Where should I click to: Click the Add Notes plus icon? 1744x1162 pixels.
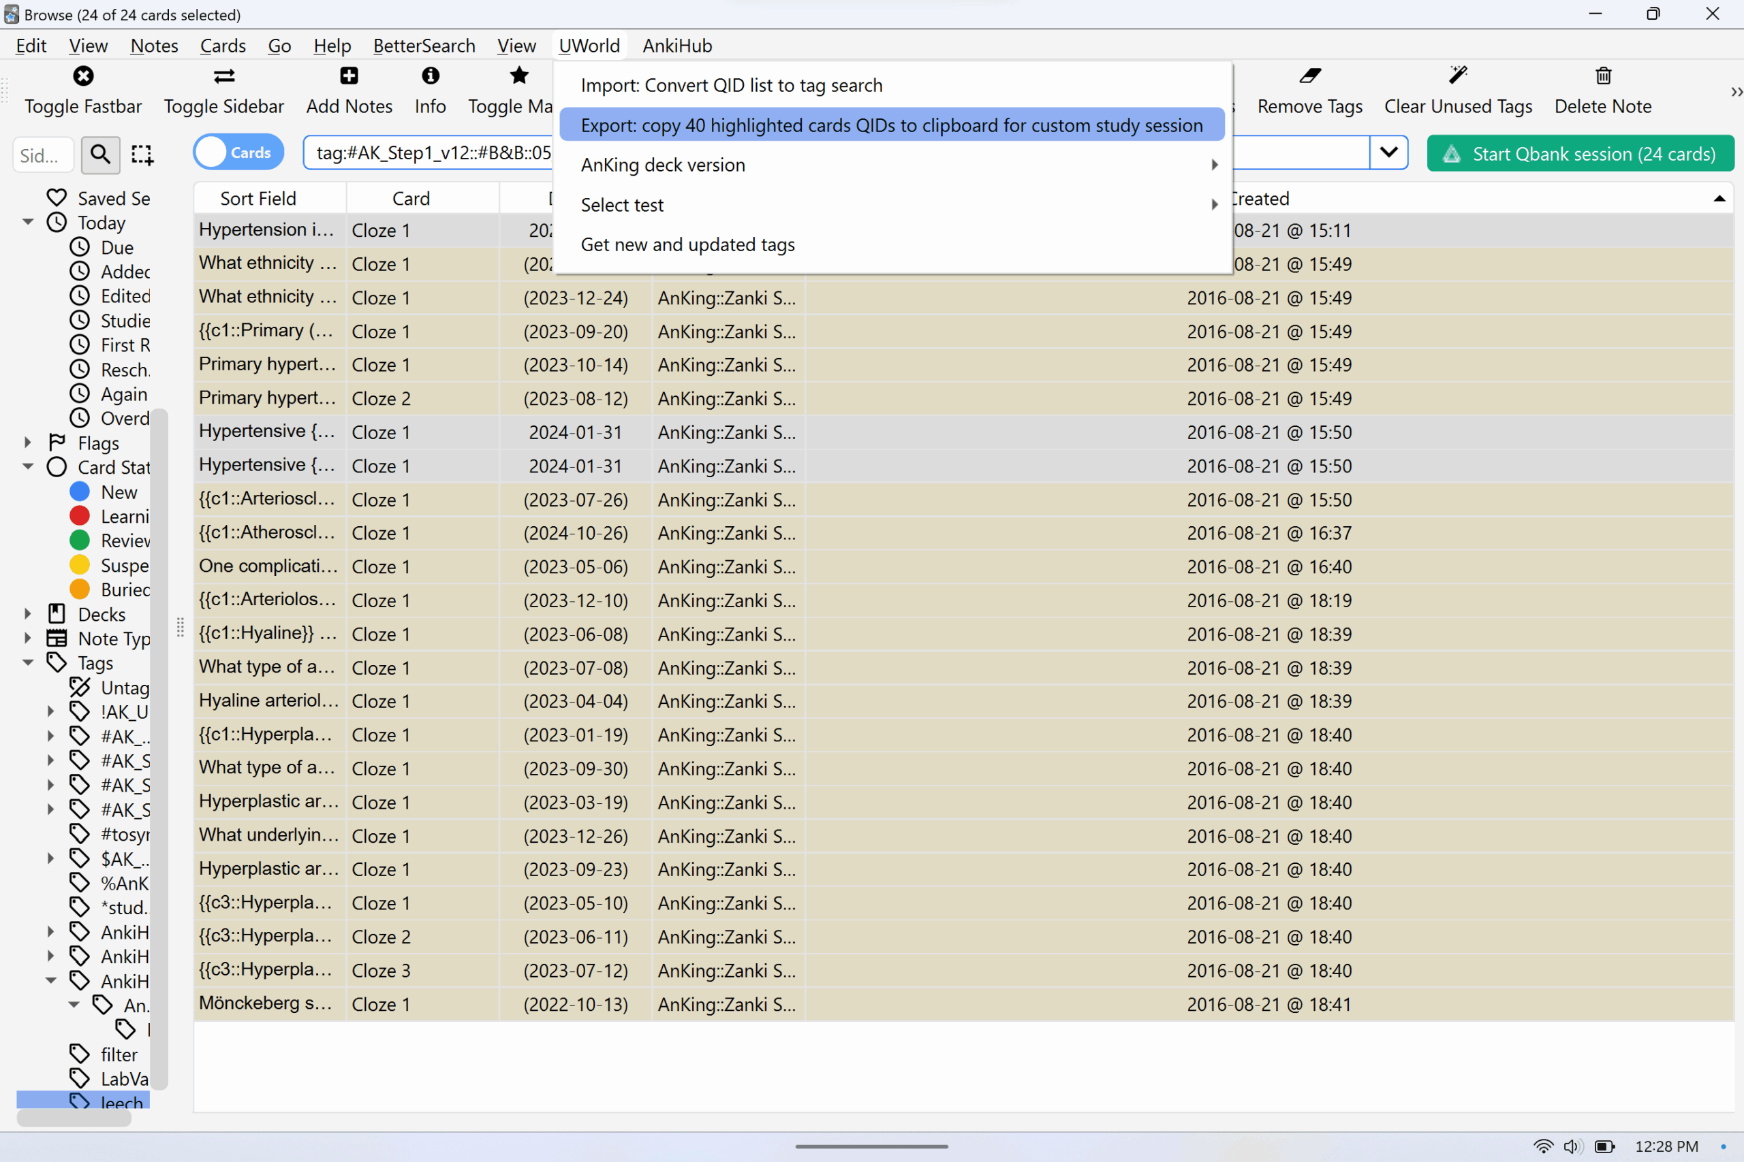coord(349,76)
